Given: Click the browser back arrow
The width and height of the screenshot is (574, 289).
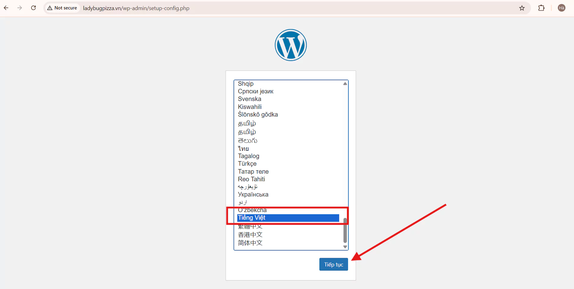Looking at the screenshot, I should 6,8.
